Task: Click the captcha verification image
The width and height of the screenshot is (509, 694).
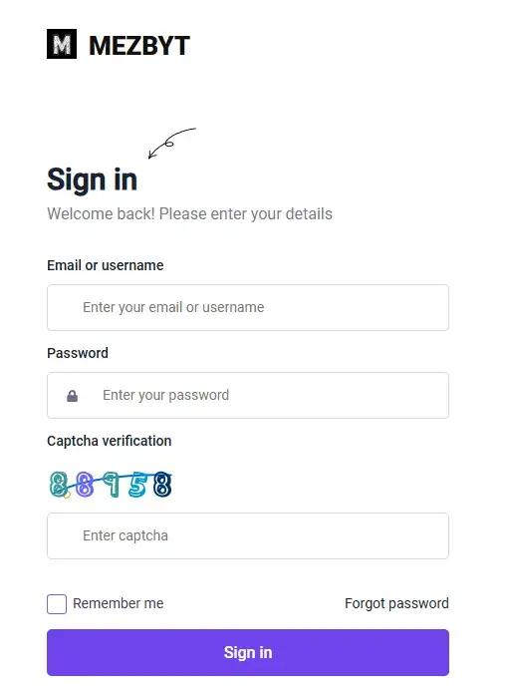Action: click(x=111, y=485)
